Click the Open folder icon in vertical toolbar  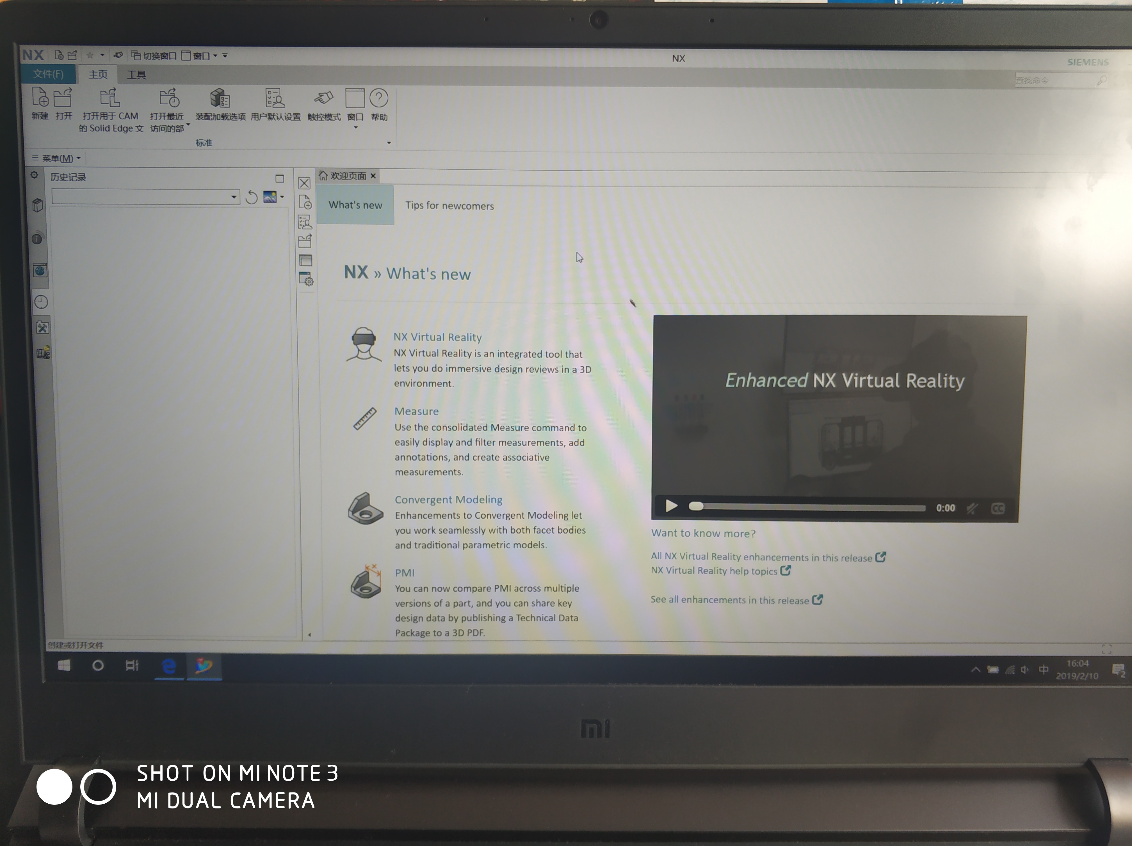305,241
